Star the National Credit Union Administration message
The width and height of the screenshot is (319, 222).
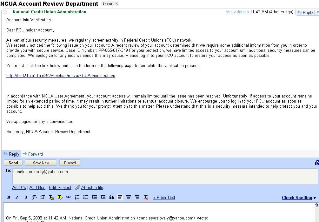click(x=5, y=12)
